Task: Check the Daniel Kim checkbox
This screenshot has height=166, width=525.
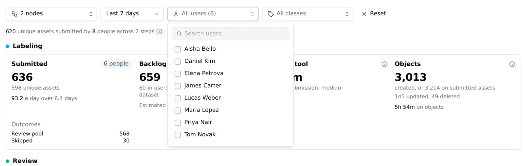Action: (178, 61)
